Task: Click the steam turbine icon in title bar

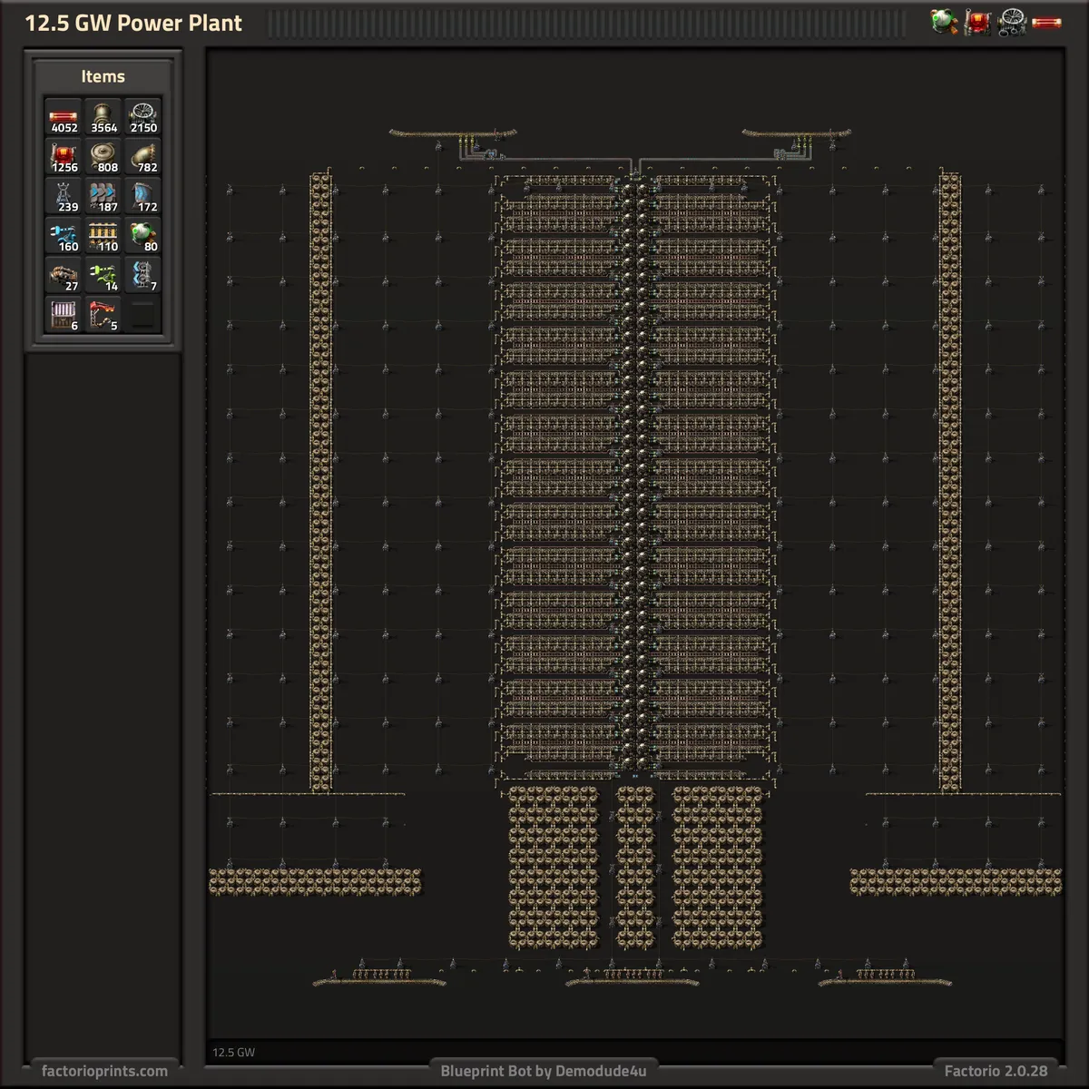Action: point(1012,22)
